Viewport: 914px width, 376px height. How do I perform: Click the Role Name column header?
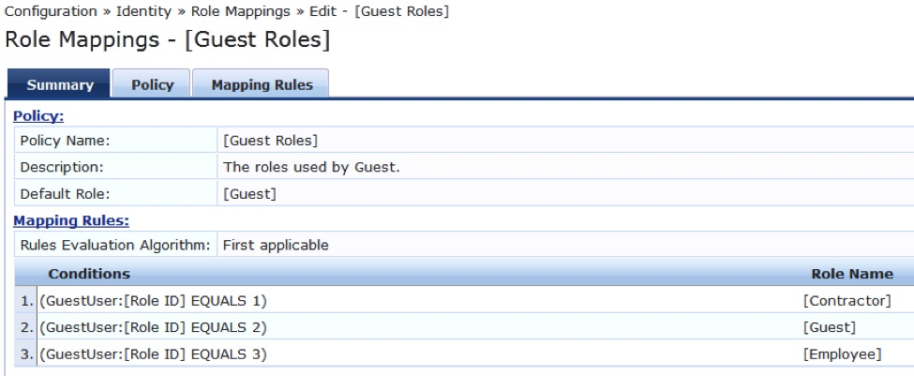tap(851, 274)
